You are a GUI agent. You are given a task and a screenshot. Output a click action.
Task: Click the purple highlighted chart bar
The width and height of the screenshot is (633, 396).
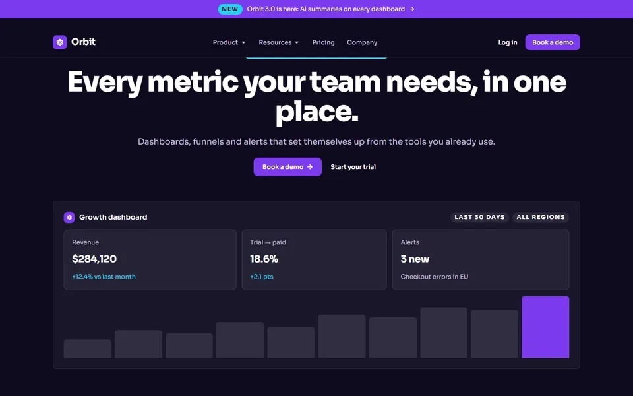click(x=545, y=327)
